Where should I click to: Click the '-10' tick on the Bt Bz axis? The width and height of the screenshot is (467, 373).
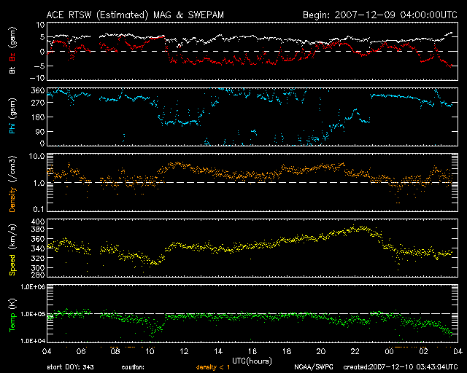(x=37, y=78)
